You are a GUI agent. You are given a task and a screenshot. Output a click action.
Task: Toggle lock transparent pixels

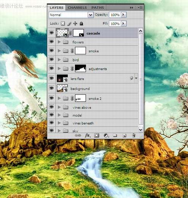[x=63, y=24]
